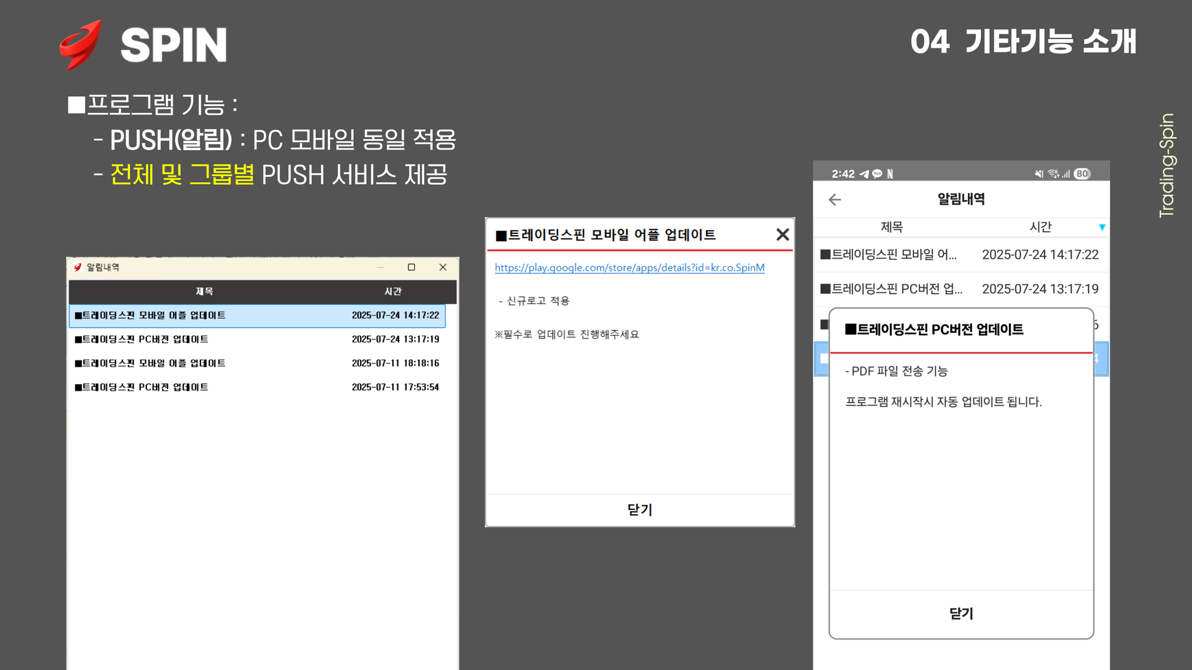Click the X icon on update popup

[782, 234]
